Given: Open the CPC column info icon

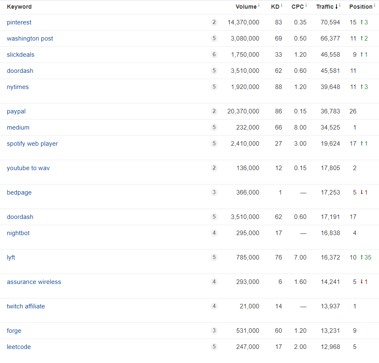Looking at the screenshot, I should pos(306,5).
